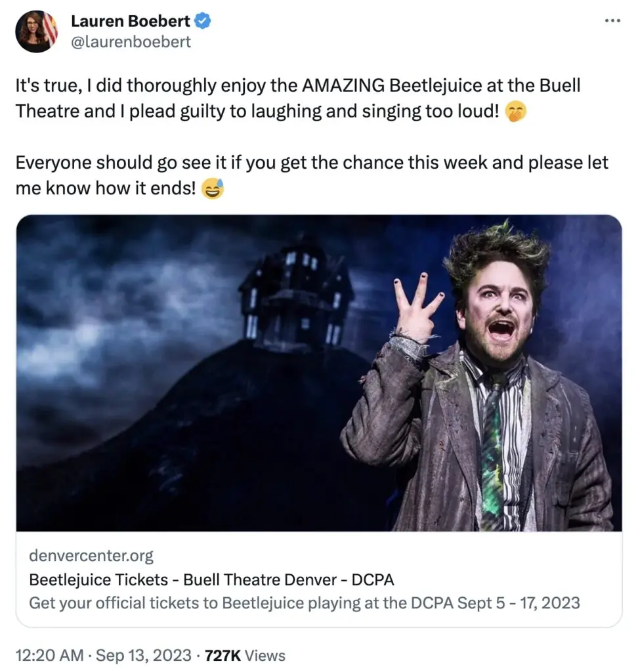Click Lauren Boebert's profile avatar
This screenshot has width=638, height=672.
pyautogui.click(x=37, y=31)
